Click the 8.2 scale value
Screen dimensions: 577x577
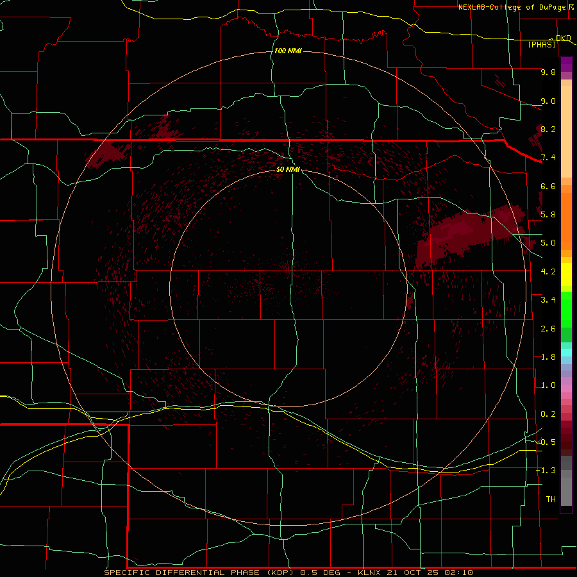tap(548, 129)
